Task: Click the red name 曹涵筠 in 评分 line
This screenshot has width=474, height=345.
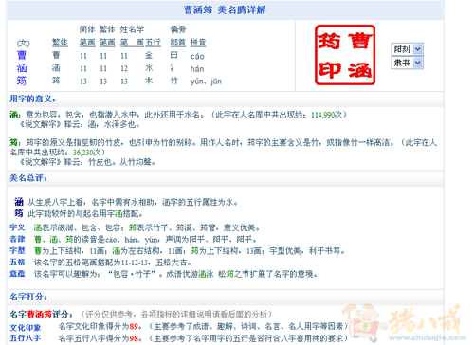Action: tap(40, 314)
